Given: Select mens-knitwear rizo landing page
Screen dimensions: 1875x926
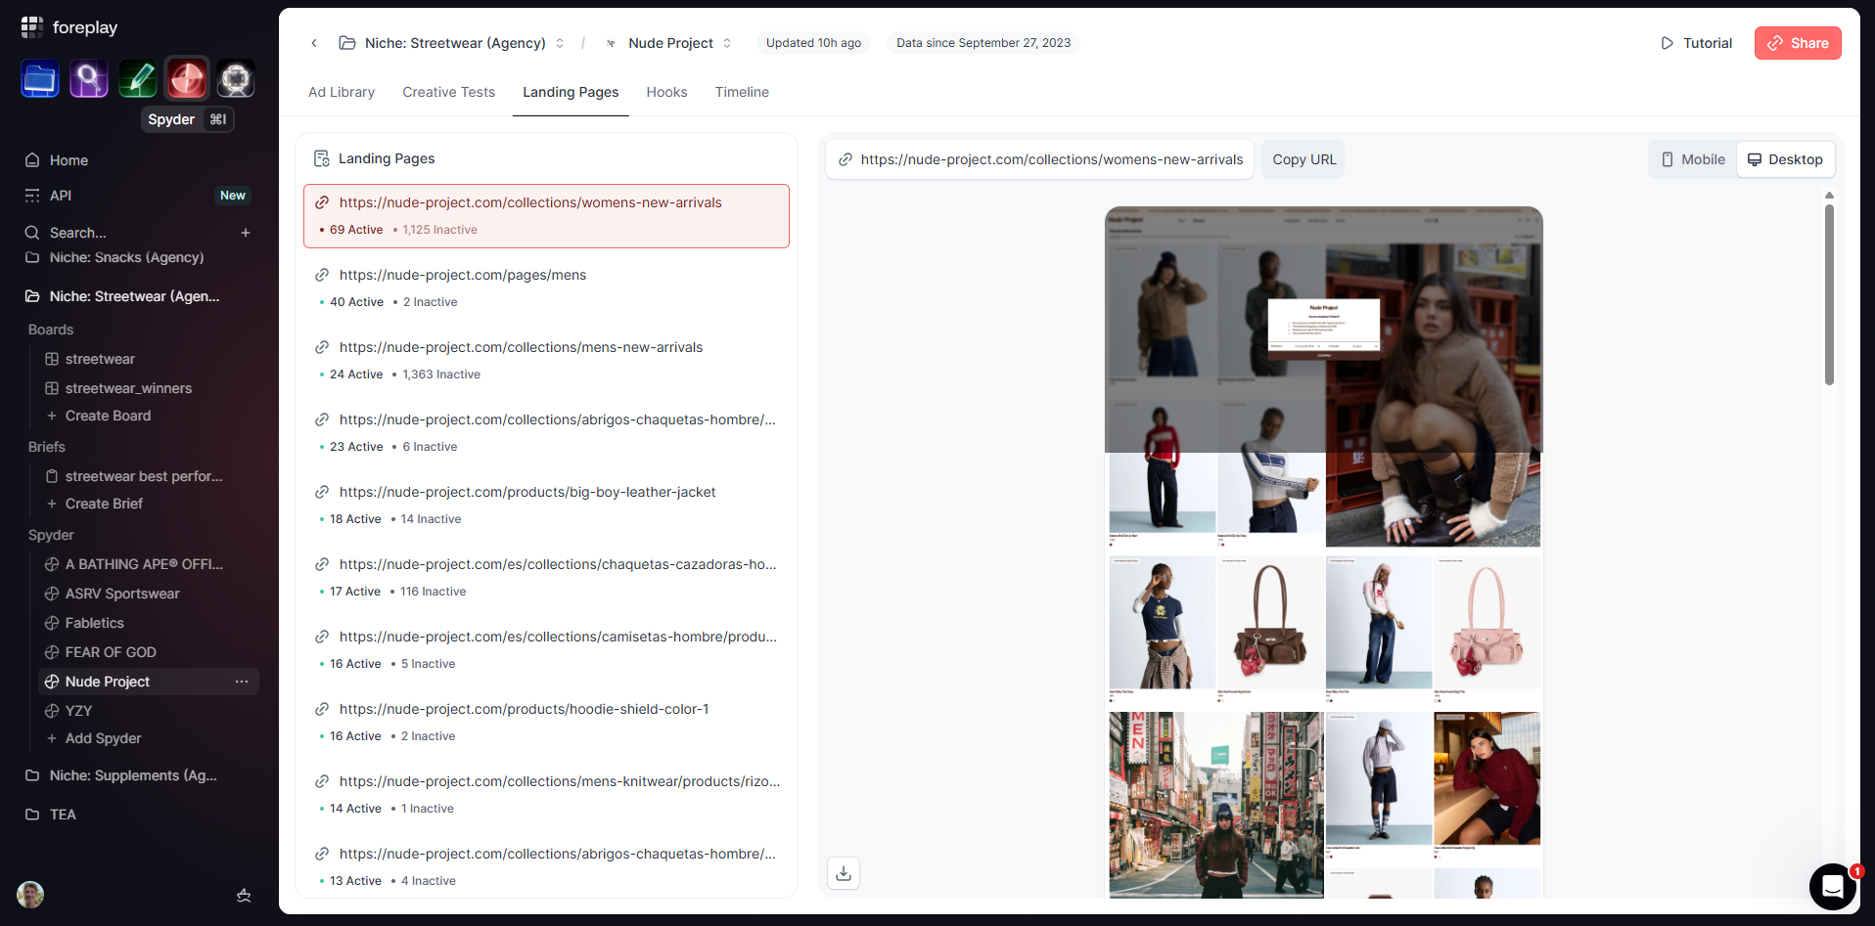Looking at the screenshot, I should [546, 795].
